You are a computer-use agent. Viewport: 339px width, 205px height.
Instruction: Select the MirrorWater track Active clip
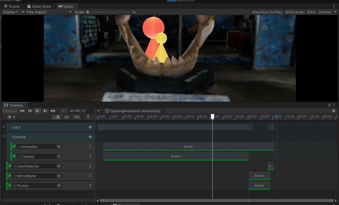pyautogui.click(x=259, y=176)
